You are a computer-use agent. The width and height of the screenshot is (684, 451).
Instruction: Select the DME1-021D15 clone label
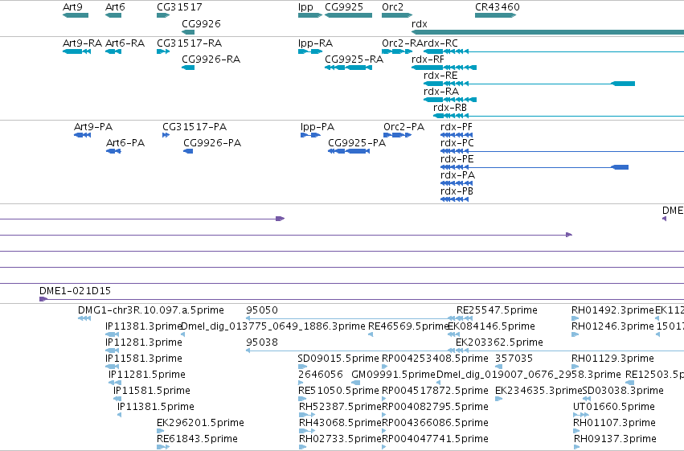[75, 291]
